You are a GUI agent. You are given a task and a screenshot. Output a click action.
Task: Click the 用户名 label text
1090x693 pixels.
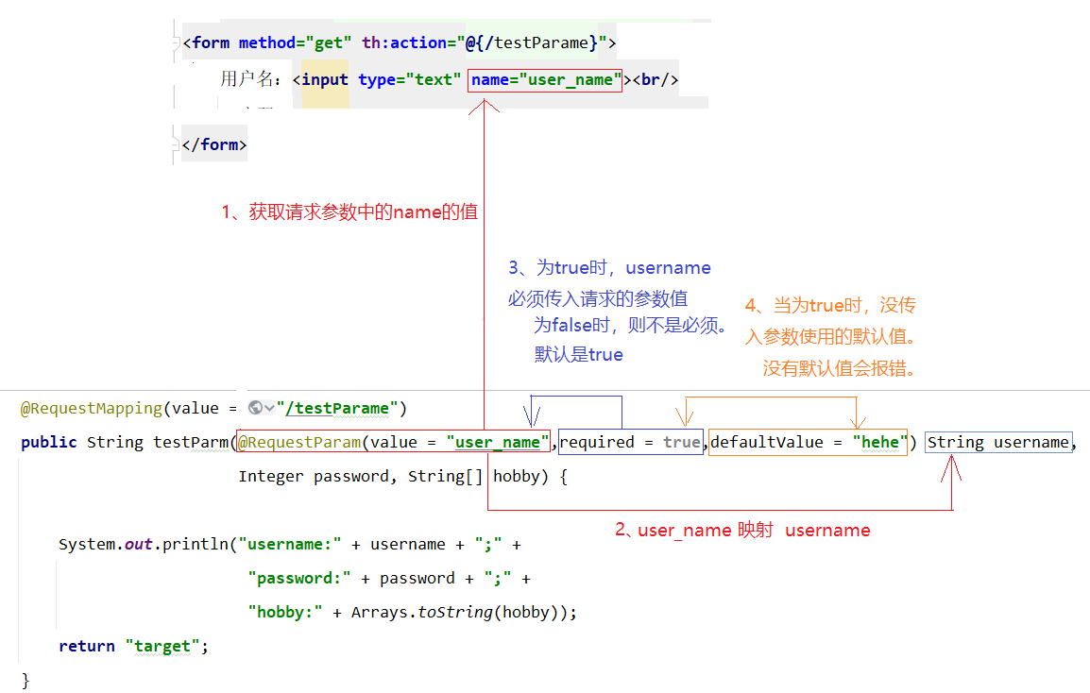point(247,79)
